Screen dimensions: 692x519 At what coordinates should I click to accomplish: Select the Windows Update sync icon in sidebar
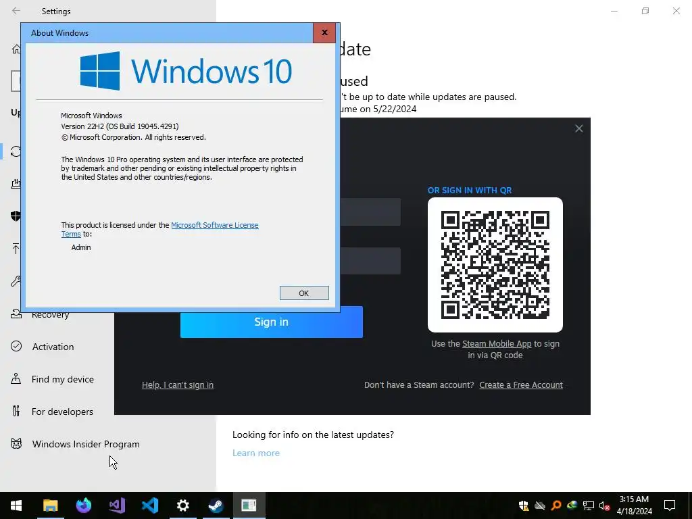[16, 151]
